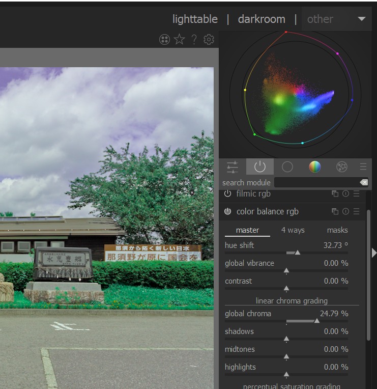Toggle color balance rgb module on/off
Screen dimensions: 377x389
pos(227,211)
